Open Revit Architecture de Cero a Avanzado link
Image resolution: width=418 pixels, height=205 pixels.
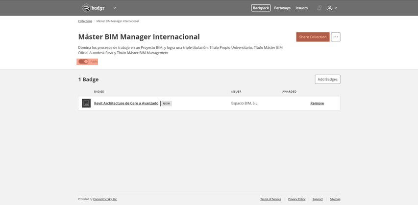[126, 103]
